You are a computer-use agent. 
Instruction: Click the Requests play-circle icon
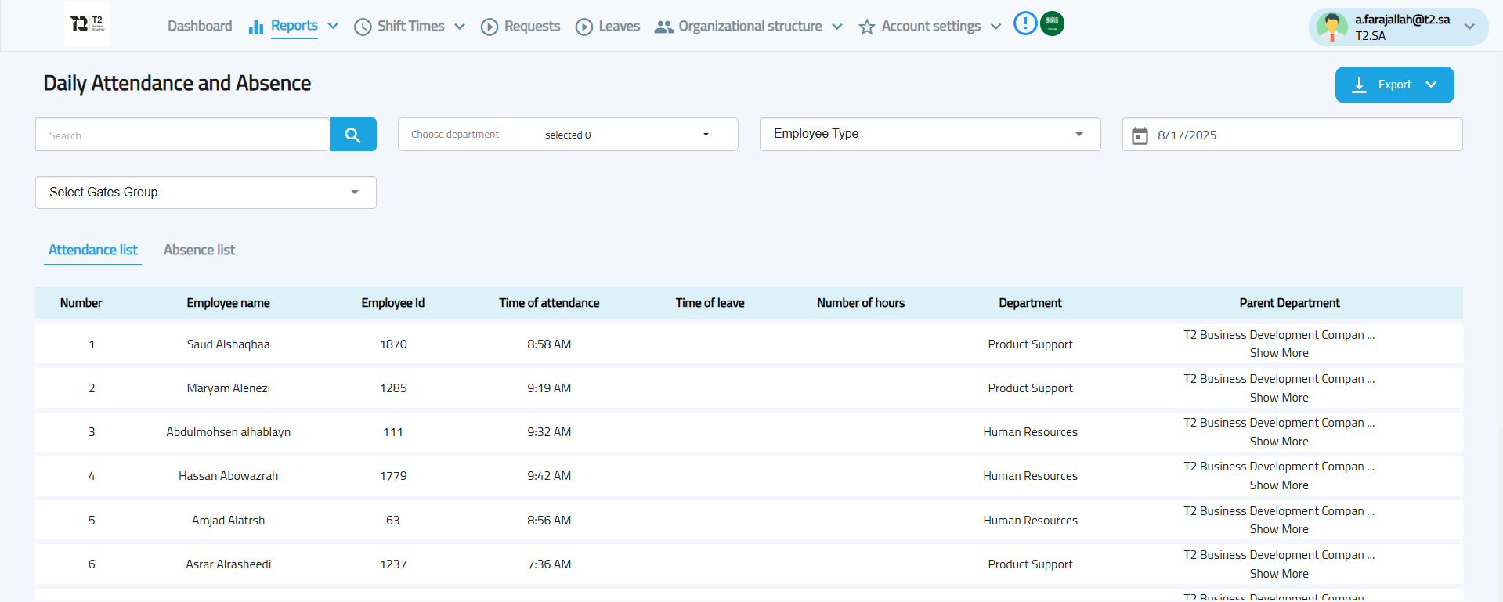click(x=490, y=27)
